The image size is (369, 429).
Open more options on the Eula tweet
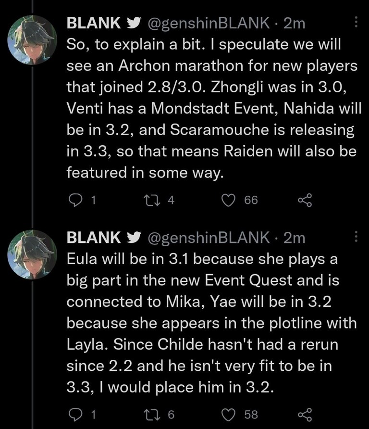356,236
